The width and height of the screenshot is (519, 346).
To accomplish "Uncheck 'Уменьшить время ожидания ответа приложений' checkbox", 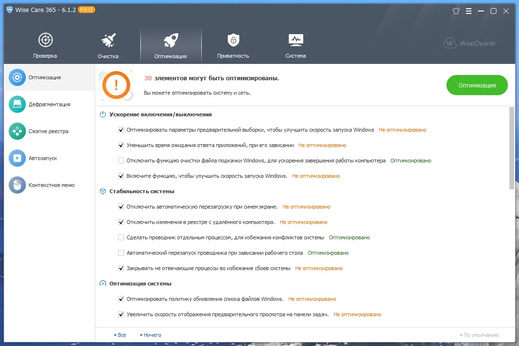I will [121, 145].
